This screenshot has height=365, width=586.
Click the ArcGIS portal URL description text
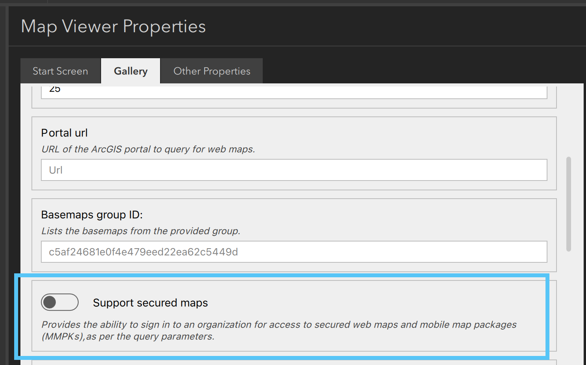click(x=148, y=149)
